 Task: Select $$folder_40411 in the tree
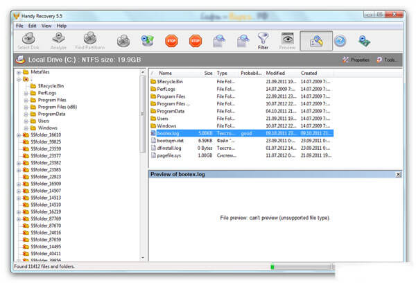[x=46, y=254]
